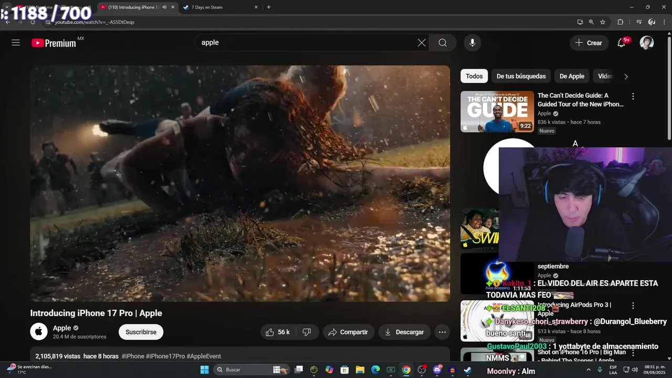Open Google Chrome from the taskbar
The image size is (672, 378).
click(x=406, y=370)
